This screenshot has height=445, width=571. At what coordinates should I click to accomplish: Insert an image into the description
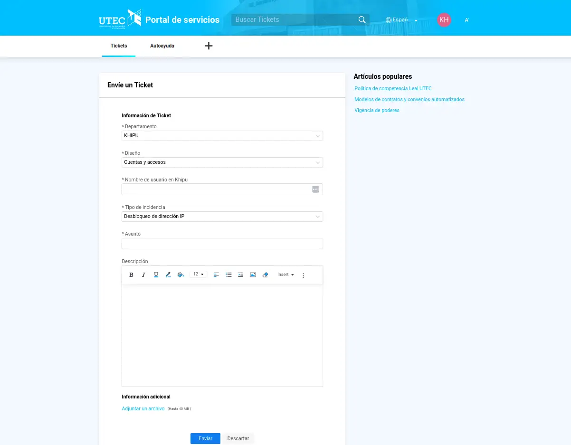click(253, 275)
